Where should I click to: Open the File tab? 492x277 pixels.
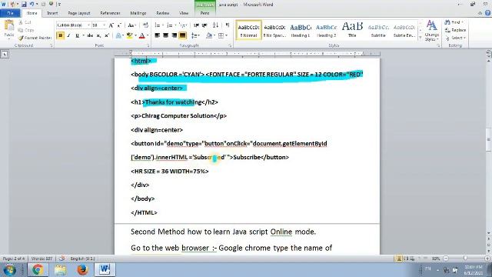[10, 13]
